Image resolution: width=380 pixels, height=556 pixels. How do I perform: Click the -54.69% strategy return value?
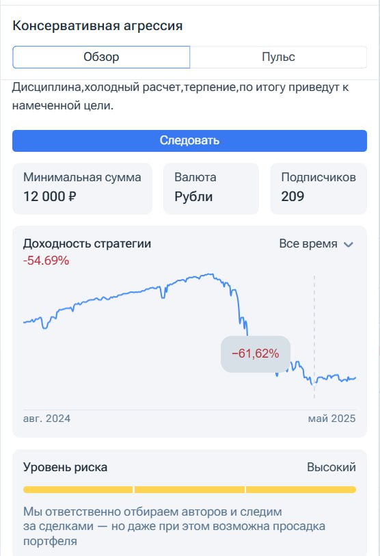pos(46,261)
